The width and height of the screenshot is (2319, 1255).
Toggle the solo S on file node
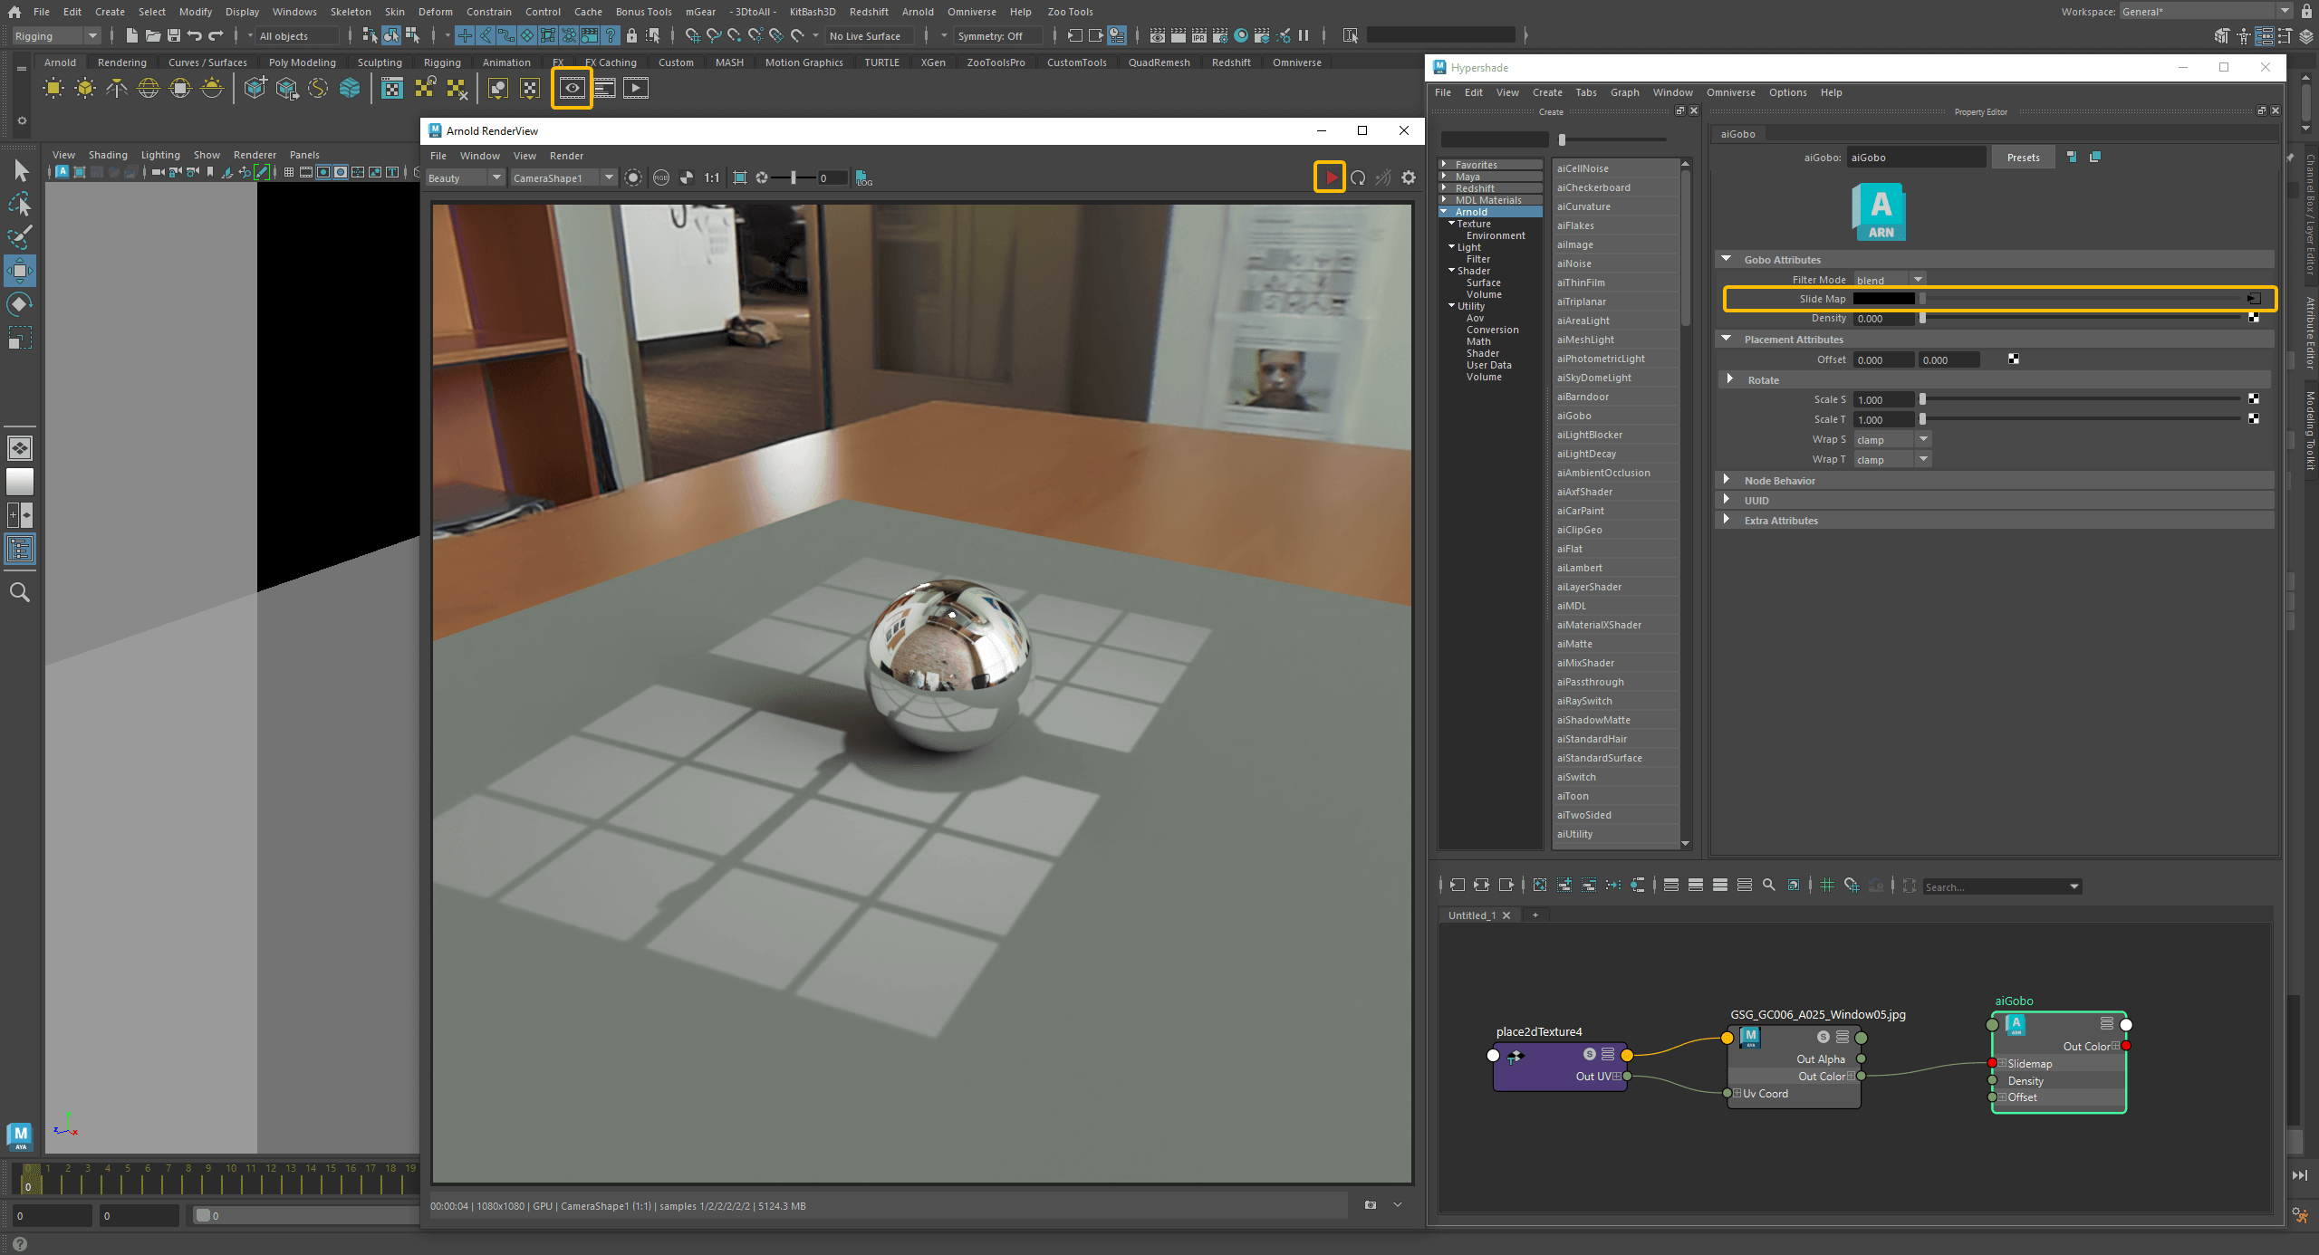click(x=1823, y=1037)
